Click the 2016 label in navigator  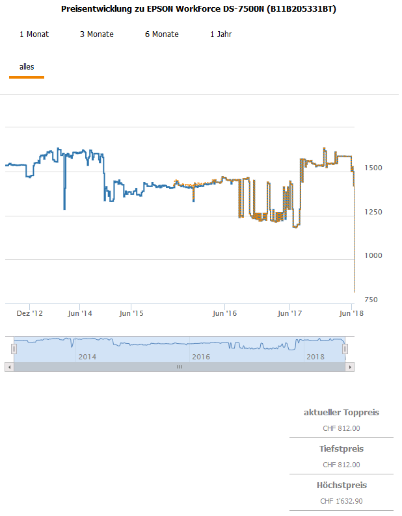201,357
